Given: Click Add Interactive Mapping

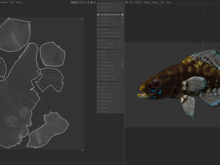Looking at the screenshot, I should [110, 33].
